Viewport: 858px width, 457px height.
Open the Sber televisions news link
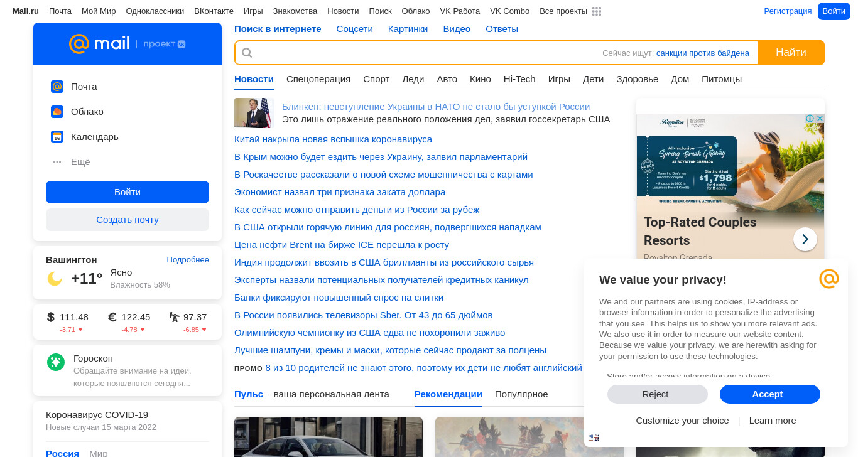pos(364,315)
